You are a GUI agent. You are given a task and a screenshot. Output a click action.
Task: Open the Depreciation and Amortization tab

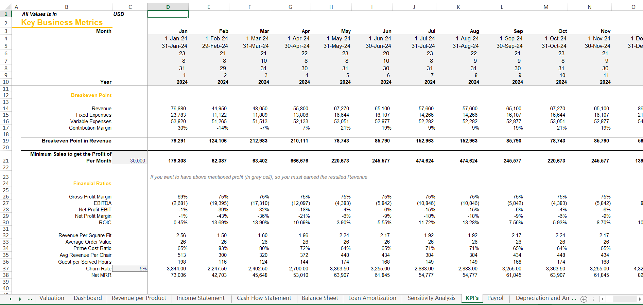click(x=542, y=298)
